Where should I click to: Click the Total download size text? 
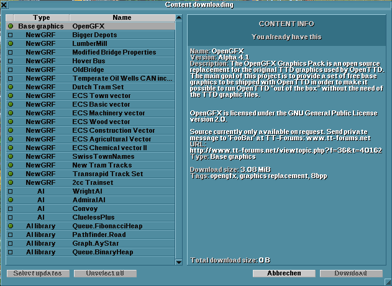[x=230, y=261]
